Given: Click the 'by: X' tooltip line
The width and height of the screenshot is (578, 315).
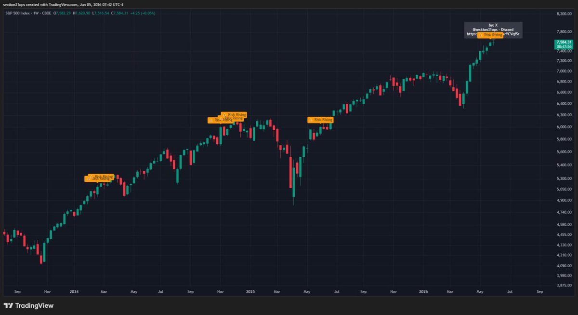Looking at the screenshot, I should tap(493, 25).
